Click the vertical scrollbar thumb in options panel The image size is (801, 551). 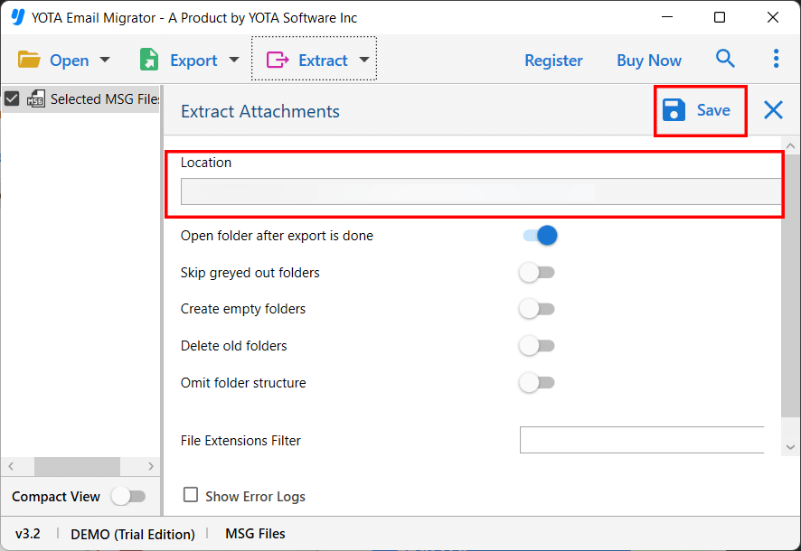(x=790, y=285)
